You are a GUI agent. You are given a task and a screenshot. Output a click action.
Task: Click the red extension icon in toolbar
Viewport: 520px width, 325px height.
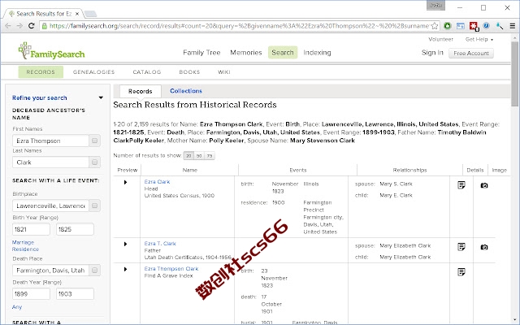[x=474, y=26]
